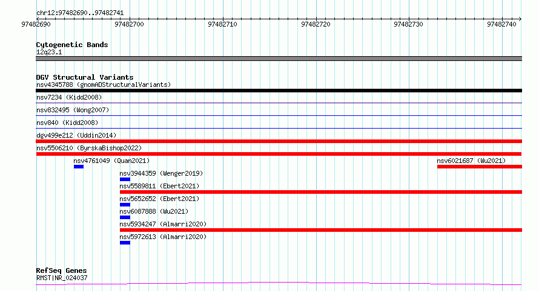This screenshot has width=539, height=291.
Task: Click the nsv4761049 (Quan2021) label
Action: pyautogui.click(x=111, y=161)
